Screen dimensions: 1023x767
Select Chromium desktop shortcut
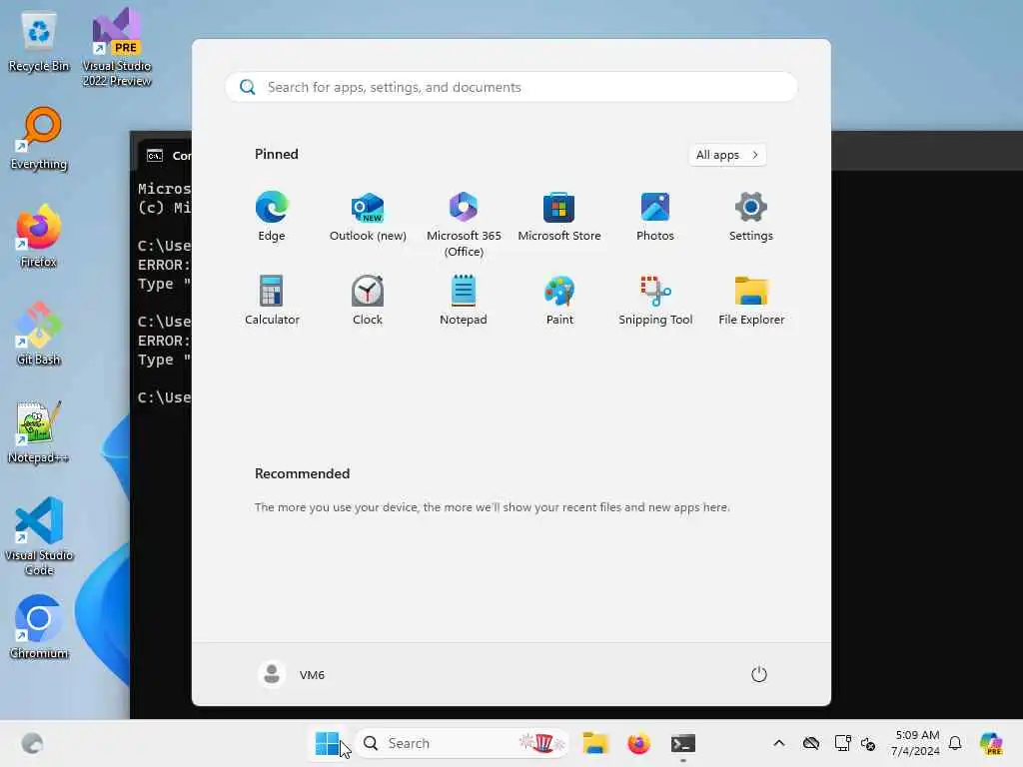coord(39,627)
